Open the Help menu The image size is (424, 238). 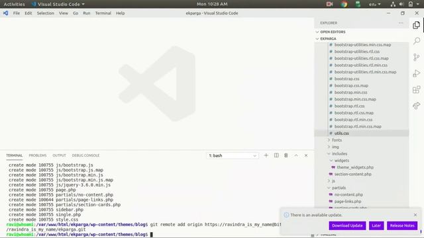[121, 13]
